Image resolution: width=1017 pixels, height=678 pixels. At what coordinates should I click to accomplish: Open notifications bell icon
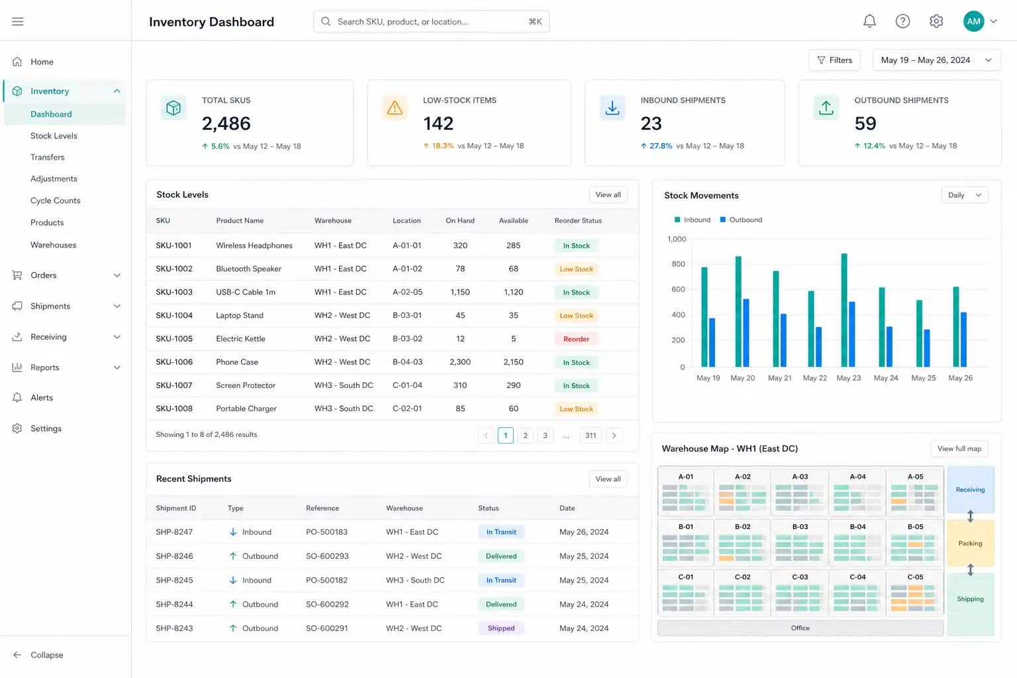click(869, 21)
